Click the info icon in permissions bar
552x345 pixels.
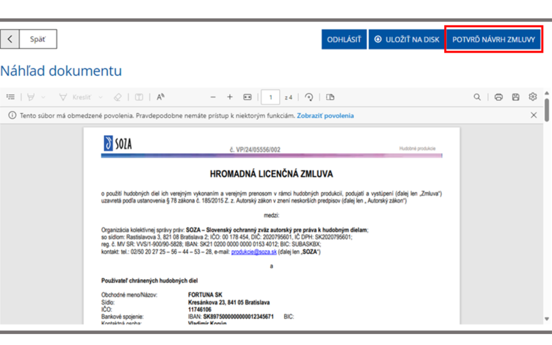click(12, 115)
